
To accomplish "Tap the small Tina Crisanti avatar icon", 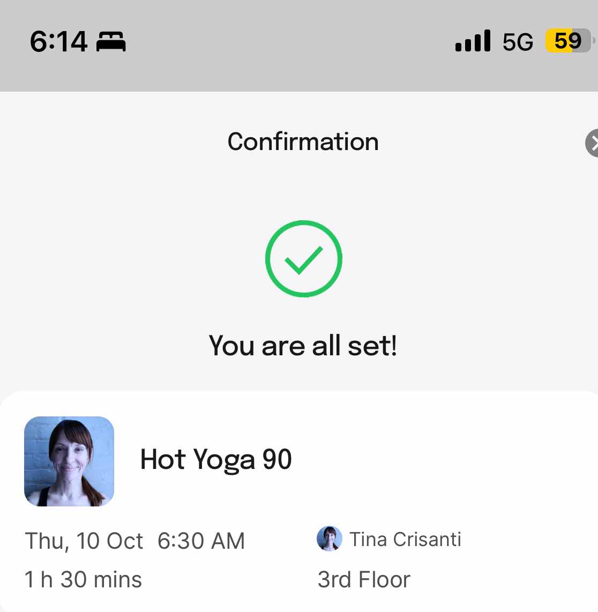I will pyautogui.click(x=330, y=539).
